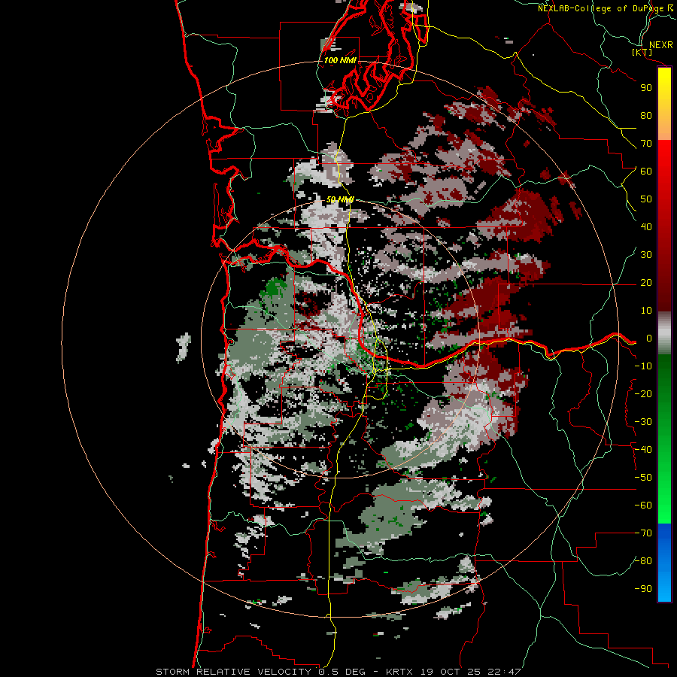Viewport: 677px width, 677px height.
Task: Select the 30 value on velocity scale
Action: 646,255
